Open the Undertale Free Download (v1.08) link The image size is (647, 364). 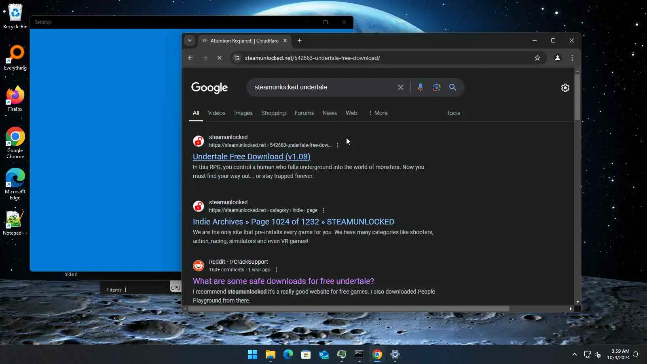pyautogui.click(x=252, y=157)
